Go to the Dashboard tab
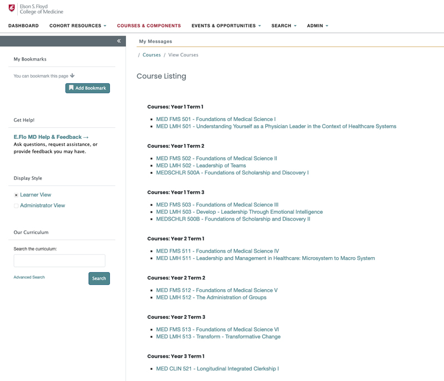The width and height of the screenshot is (444, 381). (x=23, y=26)
